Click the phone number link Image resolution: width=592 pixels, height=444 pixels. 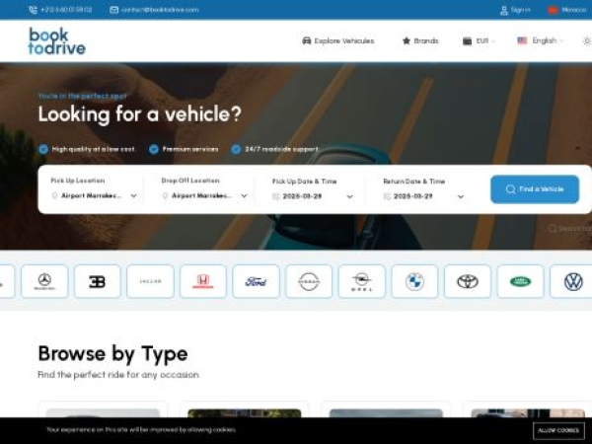click(66, 10)
